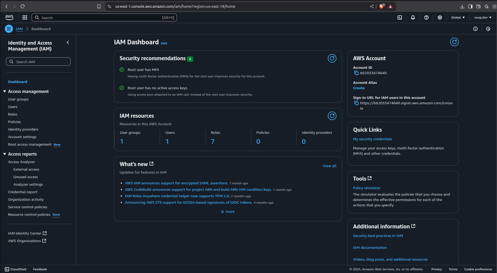Click Feedback in the footer
Viewport: 497px width, 273px height.
pos(40,269)
